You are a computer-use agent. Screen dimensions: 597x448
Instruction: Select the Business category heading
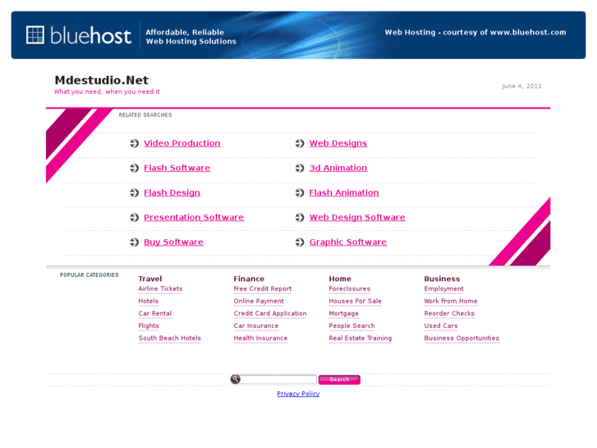442,279
